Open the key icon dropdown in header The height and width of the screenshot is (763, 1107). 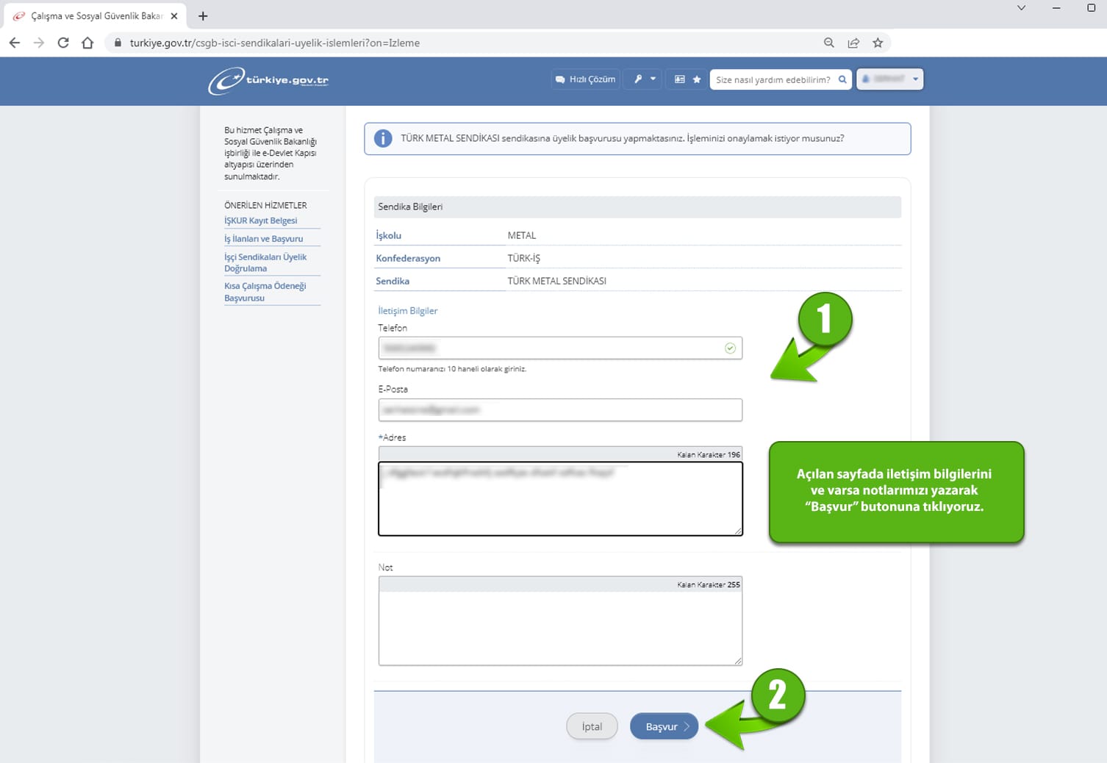pos(644,79)
